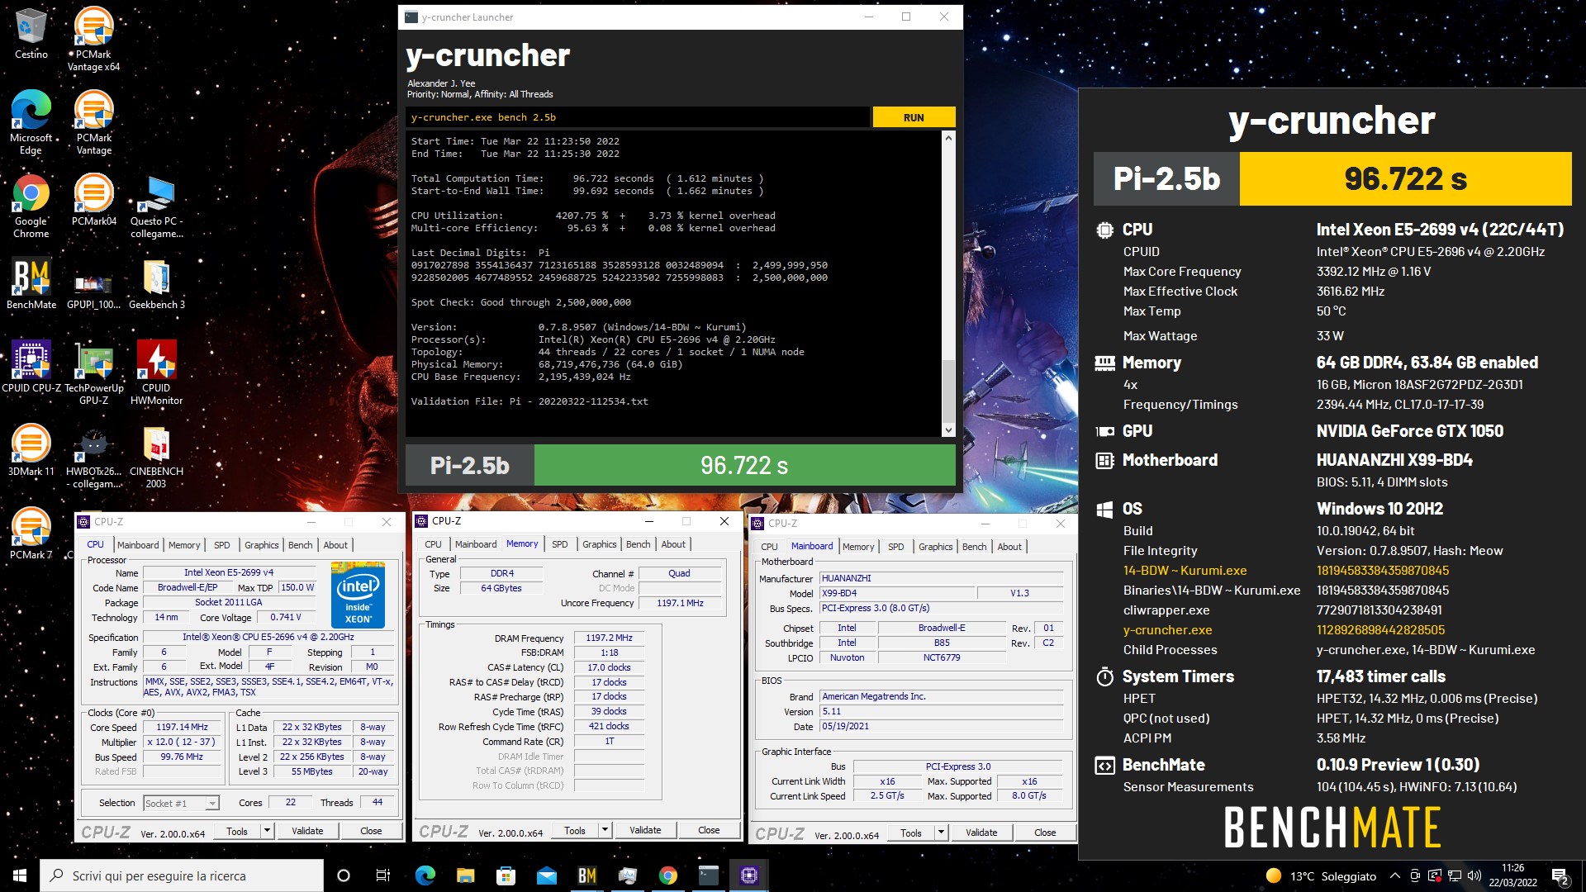Launch 3DMark 11 desktop shortcut
Viewport: 1586px width, 892px height.
click(31, 450)
